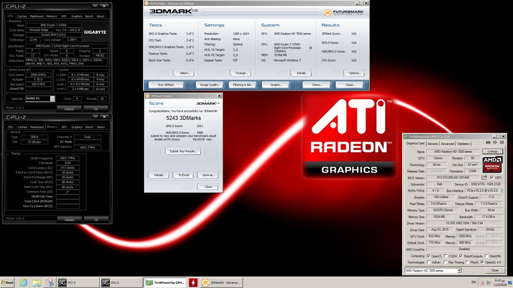Click the To Excel button
The height and width of the screenshot is (288, 513).
[x=184, y=175]
